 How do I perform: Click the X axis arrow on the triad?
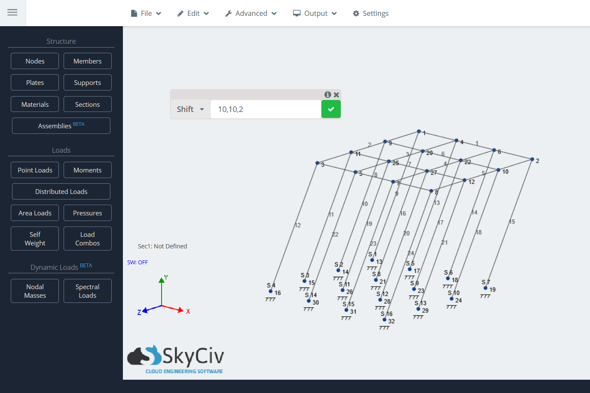point(181,310)
